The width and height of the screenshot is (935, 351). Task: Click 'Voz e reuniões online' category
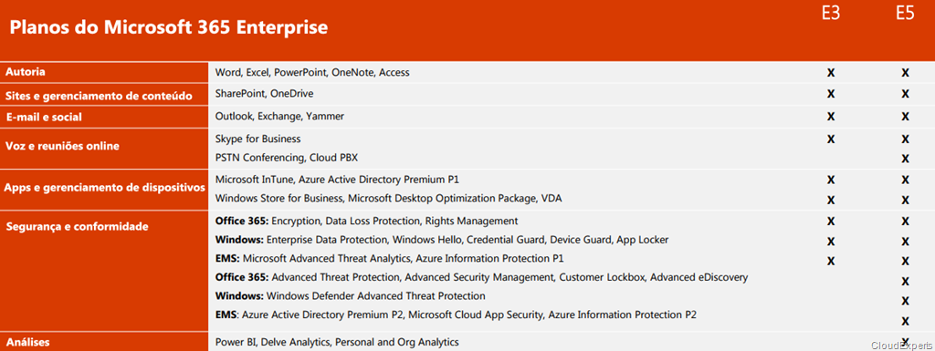click(62, 147)
